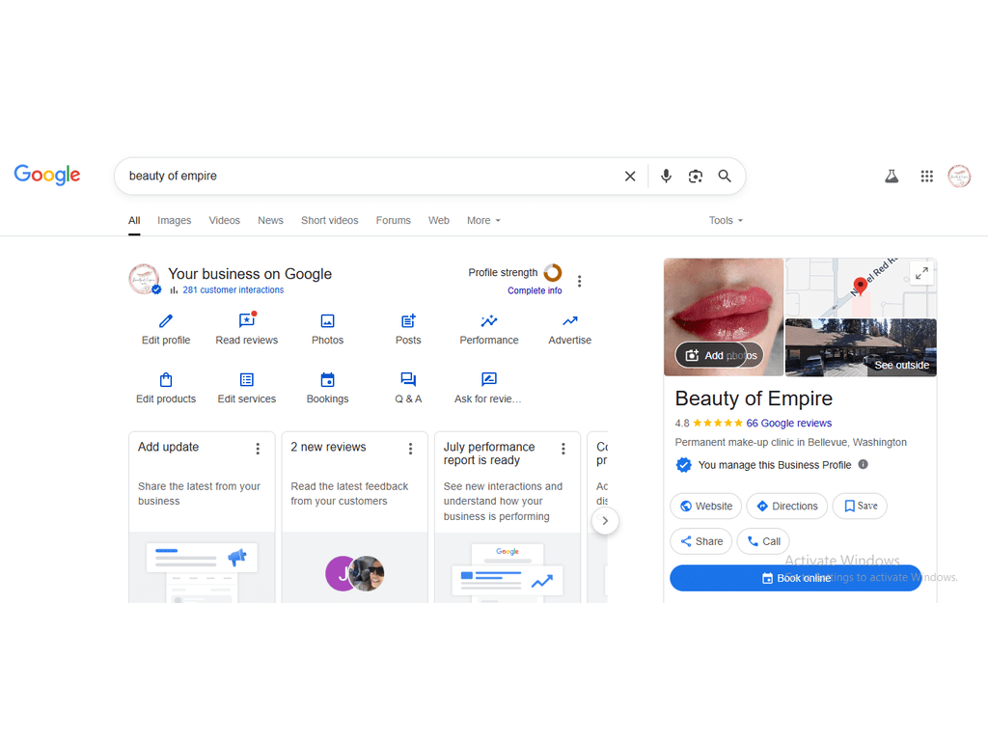
Task: Click the Website button
Action: (705, 506)
